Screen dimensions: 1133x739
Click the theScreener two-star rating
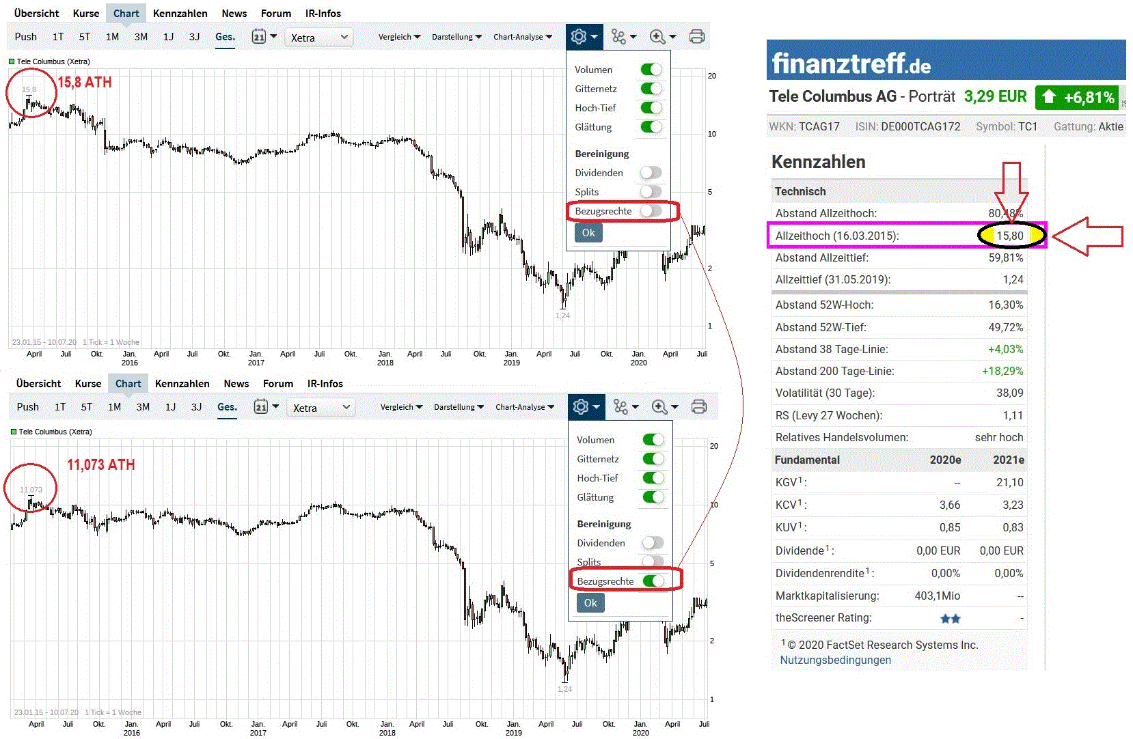click(950, 619)
